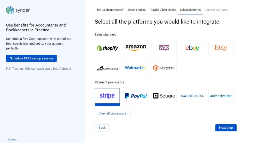
Task: Click the Log out link
Action: (x=12, y=139)
